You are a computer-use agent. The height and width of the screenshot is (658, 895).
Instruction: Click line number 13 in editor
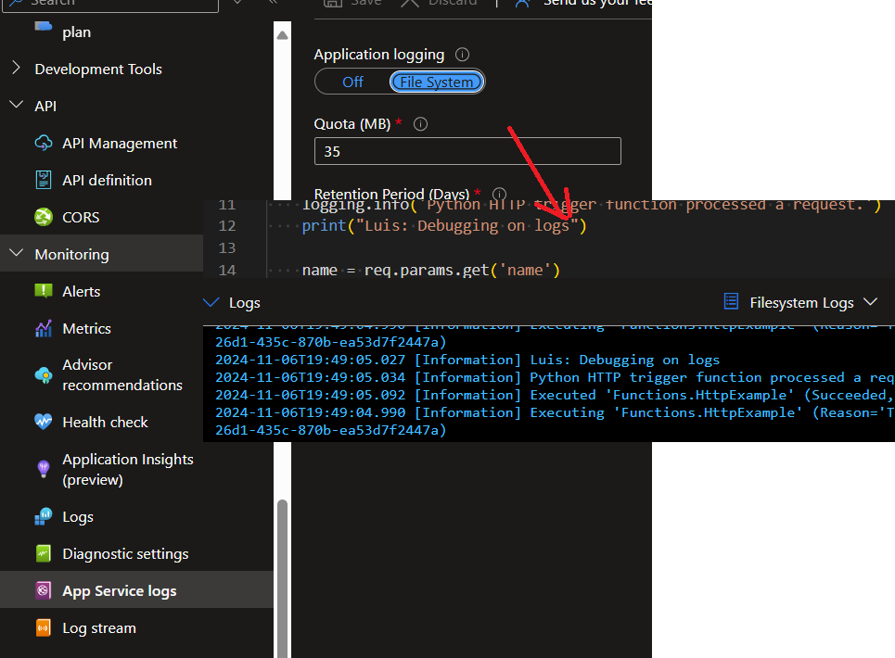coord(226,248)
